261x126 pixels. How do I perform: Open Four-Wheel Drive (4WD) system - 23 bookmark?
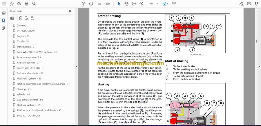[37, 52]
